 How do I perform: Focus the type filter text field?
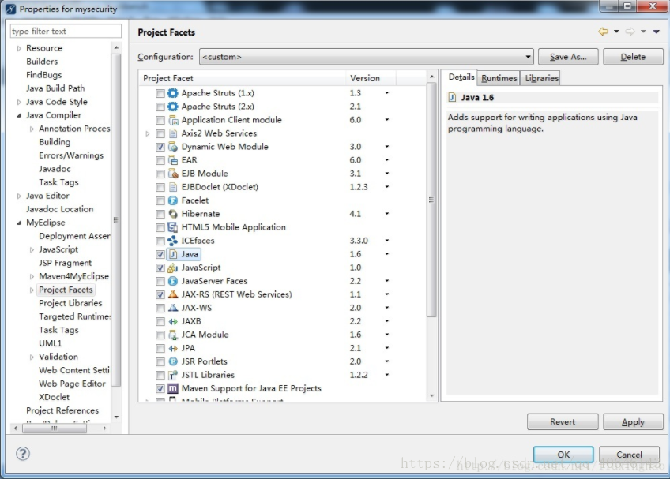66,31
